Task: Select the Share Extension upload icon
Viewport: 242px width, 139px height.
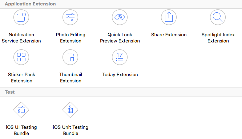Action: 169,17
